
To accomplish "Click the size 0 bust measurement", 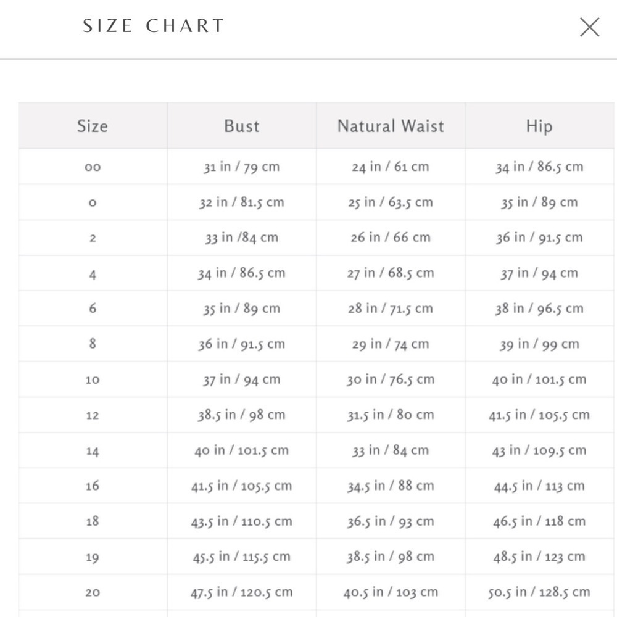I will (x=242, y=202).
